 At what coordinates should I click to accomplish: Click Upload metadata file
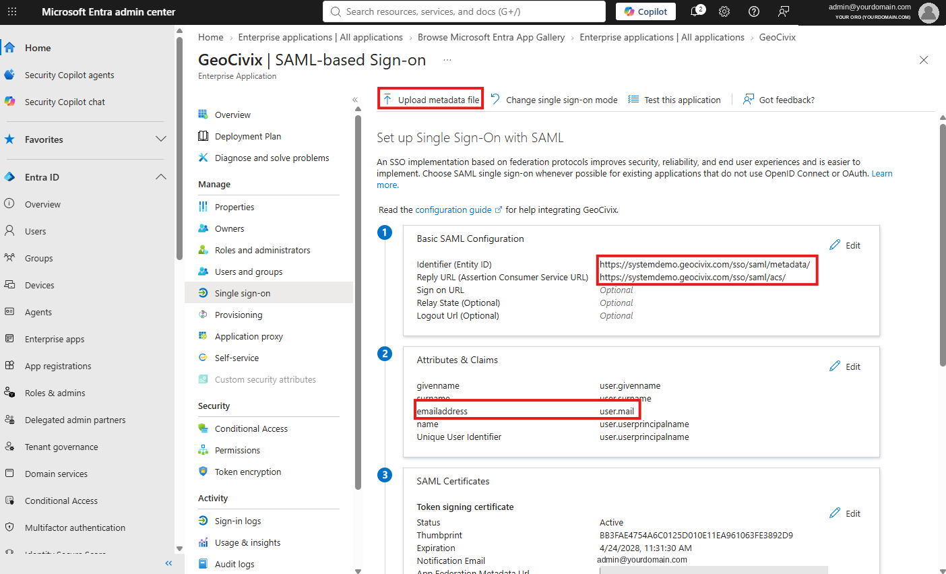pyautogui.click(x=431, y=100)
